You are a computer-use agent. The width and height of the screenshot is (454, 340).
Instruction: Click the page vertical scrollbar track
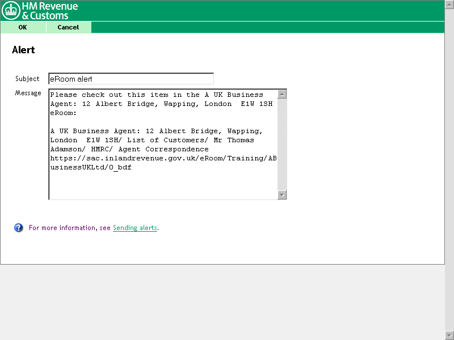449,170
